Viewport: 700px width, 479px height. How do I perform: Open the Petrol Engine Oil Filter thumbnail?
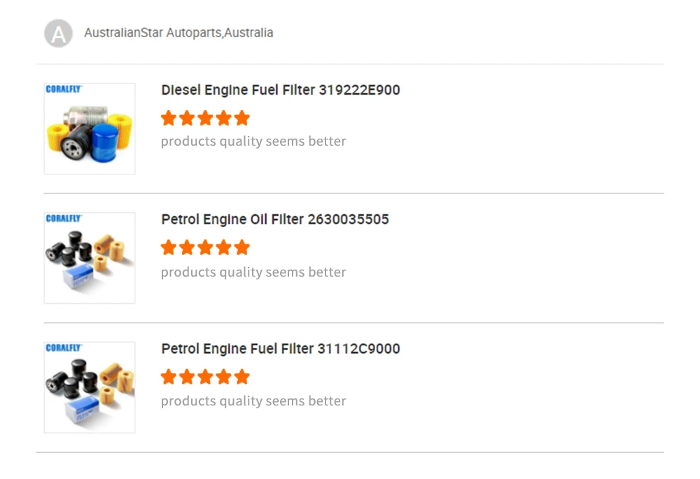tap(90, 258)
